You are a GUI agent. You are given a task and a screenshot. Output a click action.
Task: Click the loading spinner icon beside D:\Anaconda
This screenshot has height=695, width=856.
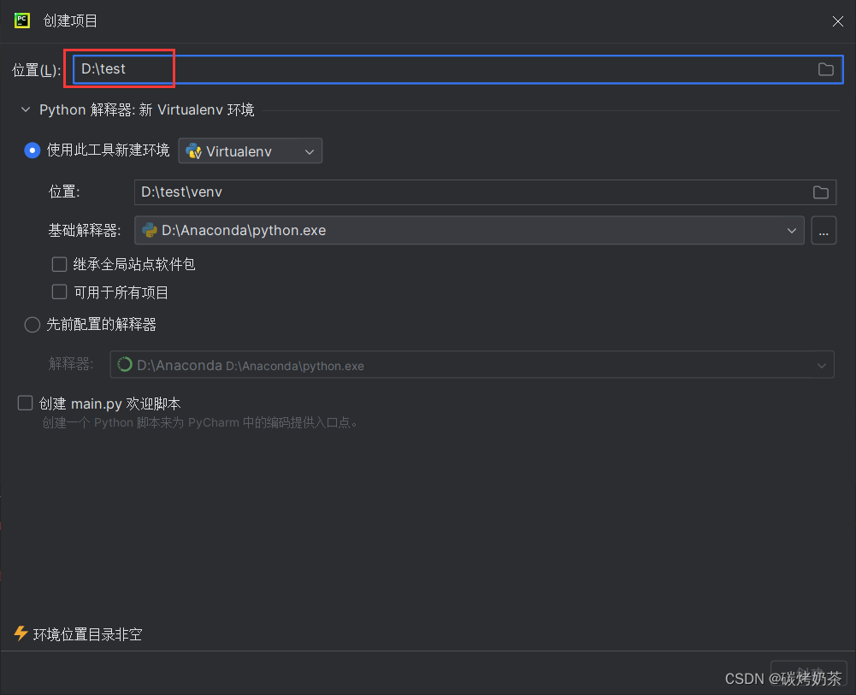point(125,364)
